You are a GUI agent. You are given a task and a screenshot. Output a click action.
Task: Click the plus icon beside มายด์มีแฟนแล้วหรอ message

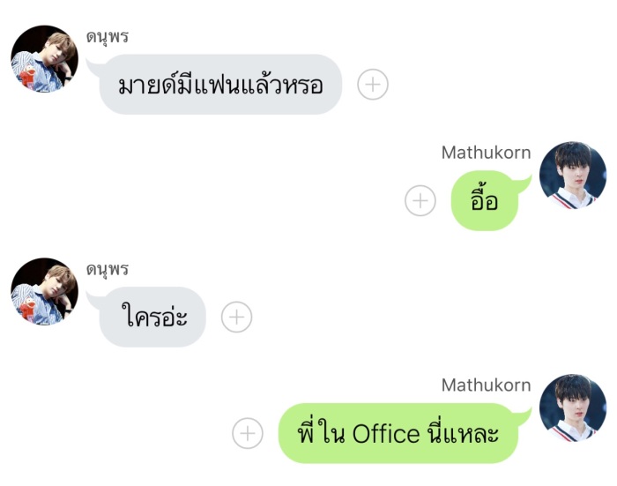click(x=373, y=85)
